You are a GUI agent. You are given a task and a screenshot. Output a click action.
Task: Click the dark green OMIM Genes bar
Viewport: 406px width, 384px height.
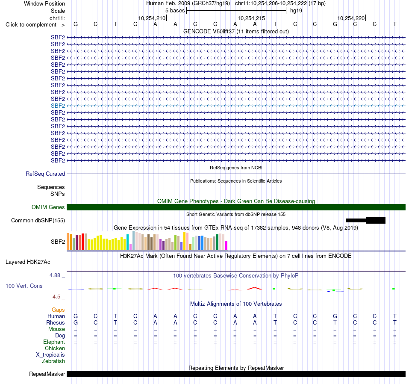tap(236, 207)
